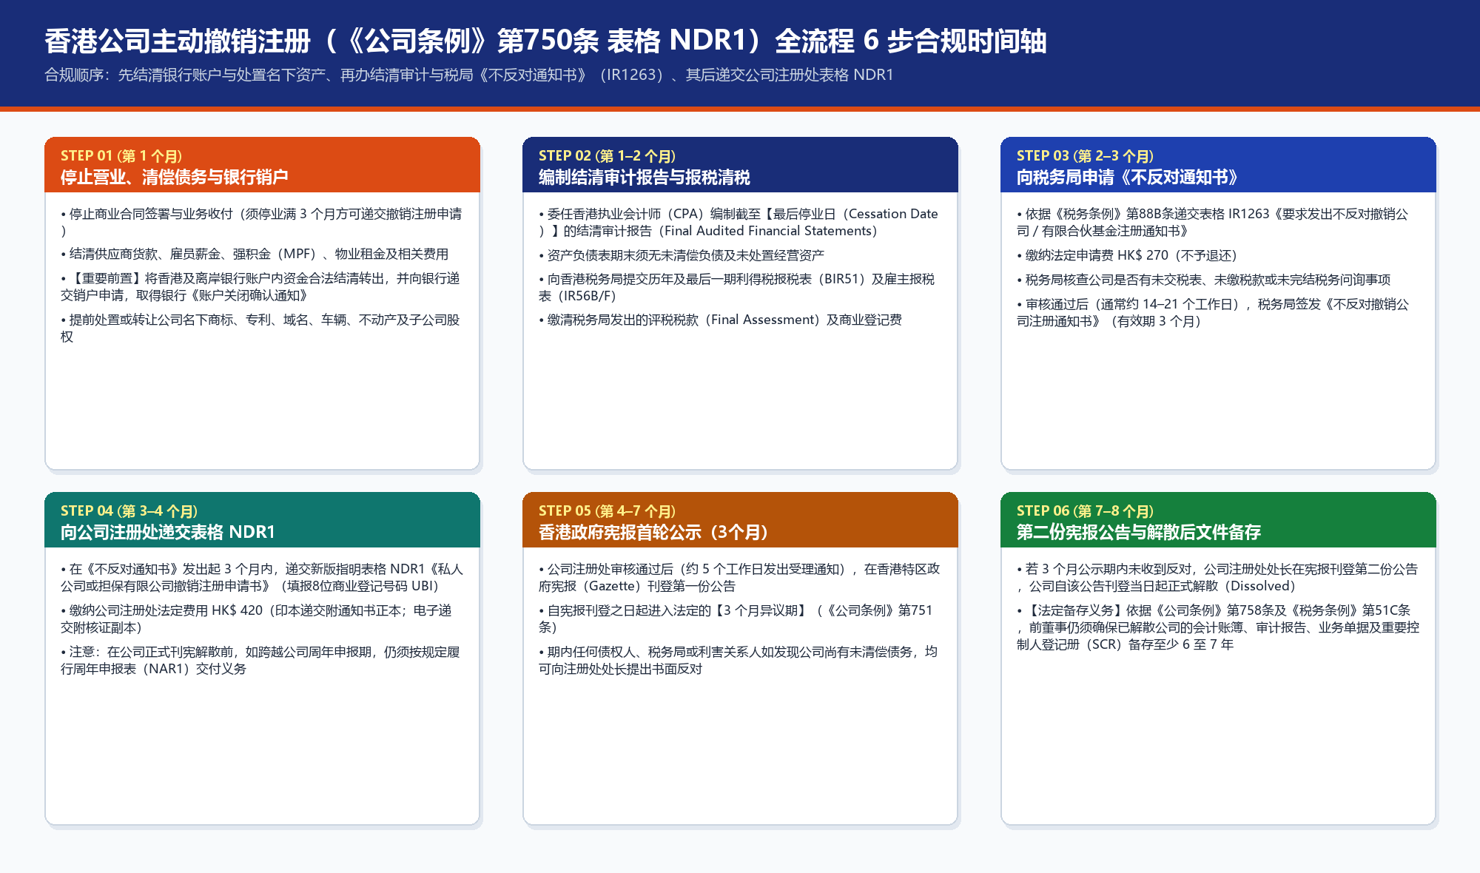
Task: Click heading 编制结清审计报告与报税清税
Action: [x=645, y=177]
